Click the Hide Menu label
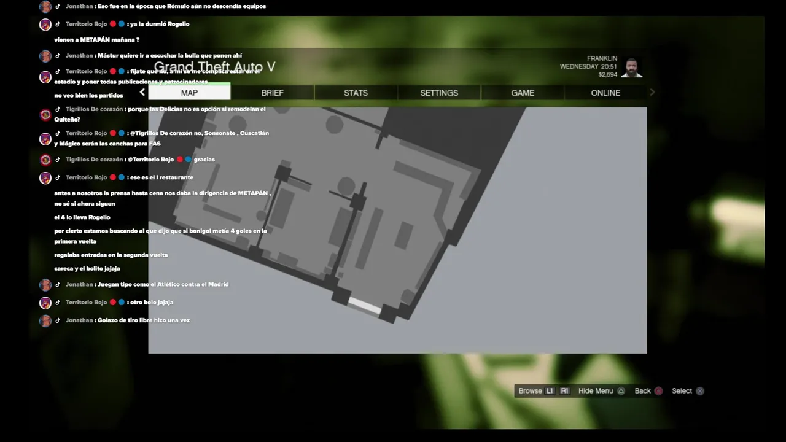 coord(596,391)
